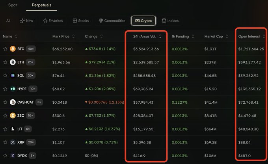Image resolution: width=268 pixels, height=164 pixels.
Task: Click XRP market cap $69.2B
Action: [x=210, y=142]
